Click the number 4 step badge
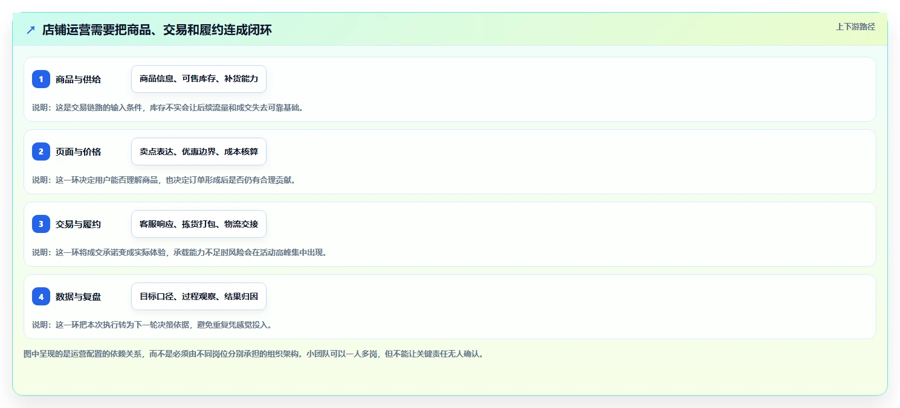 point(41,296)
